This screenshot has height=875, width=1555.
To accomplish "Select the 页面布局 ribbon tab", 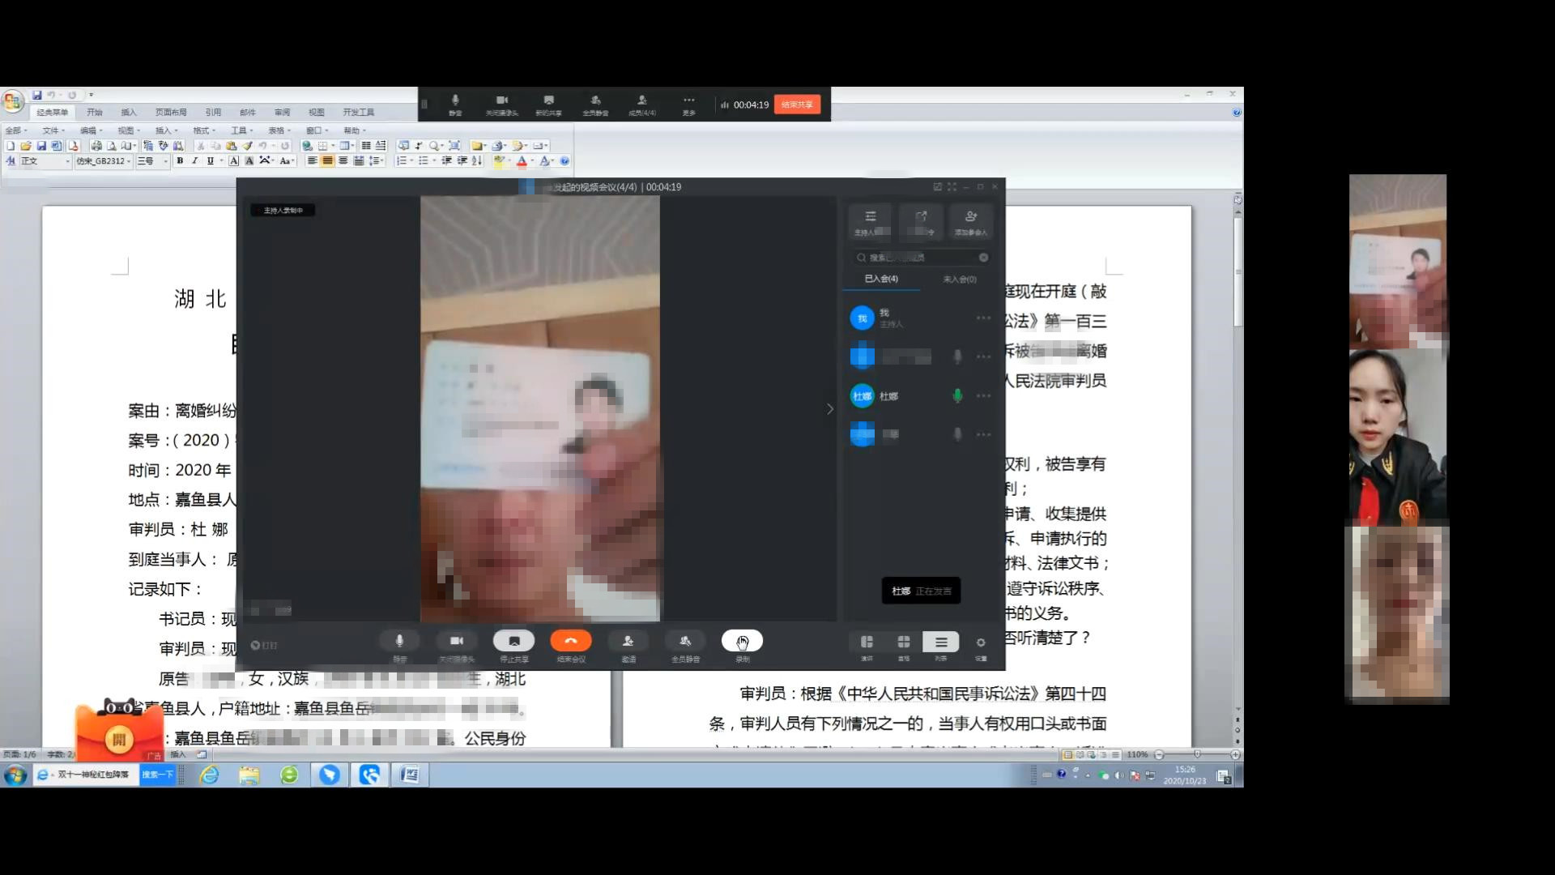I will point(171,113).
